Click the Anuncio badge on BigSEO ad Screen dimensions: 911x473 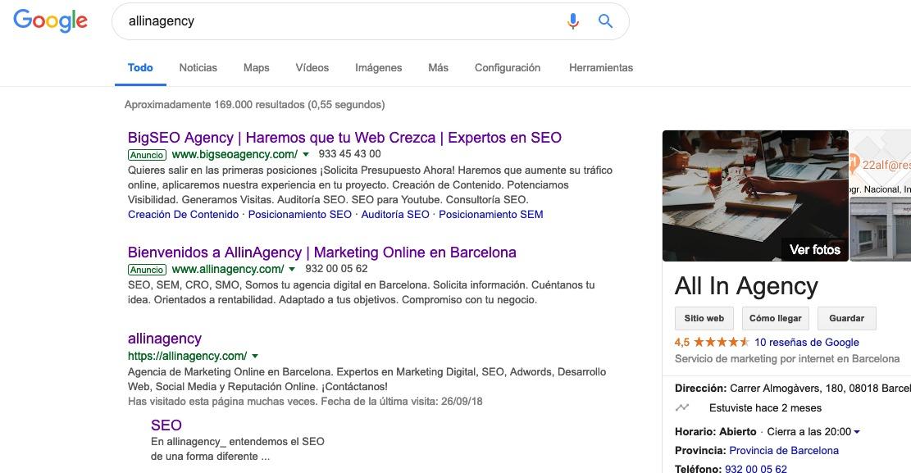coord(147,155)
